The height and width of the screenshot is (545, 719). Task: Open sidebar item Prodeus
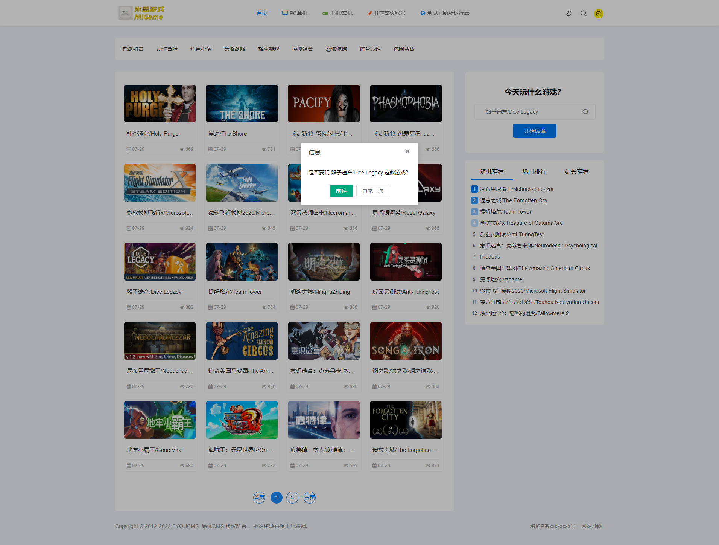490,257
